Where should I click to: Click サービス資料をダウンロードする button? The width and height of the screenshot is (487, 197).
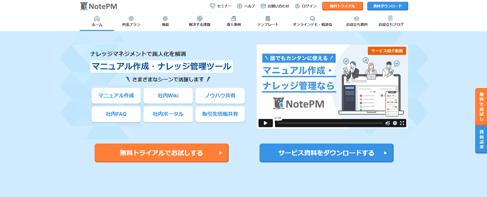pos(326,153)
